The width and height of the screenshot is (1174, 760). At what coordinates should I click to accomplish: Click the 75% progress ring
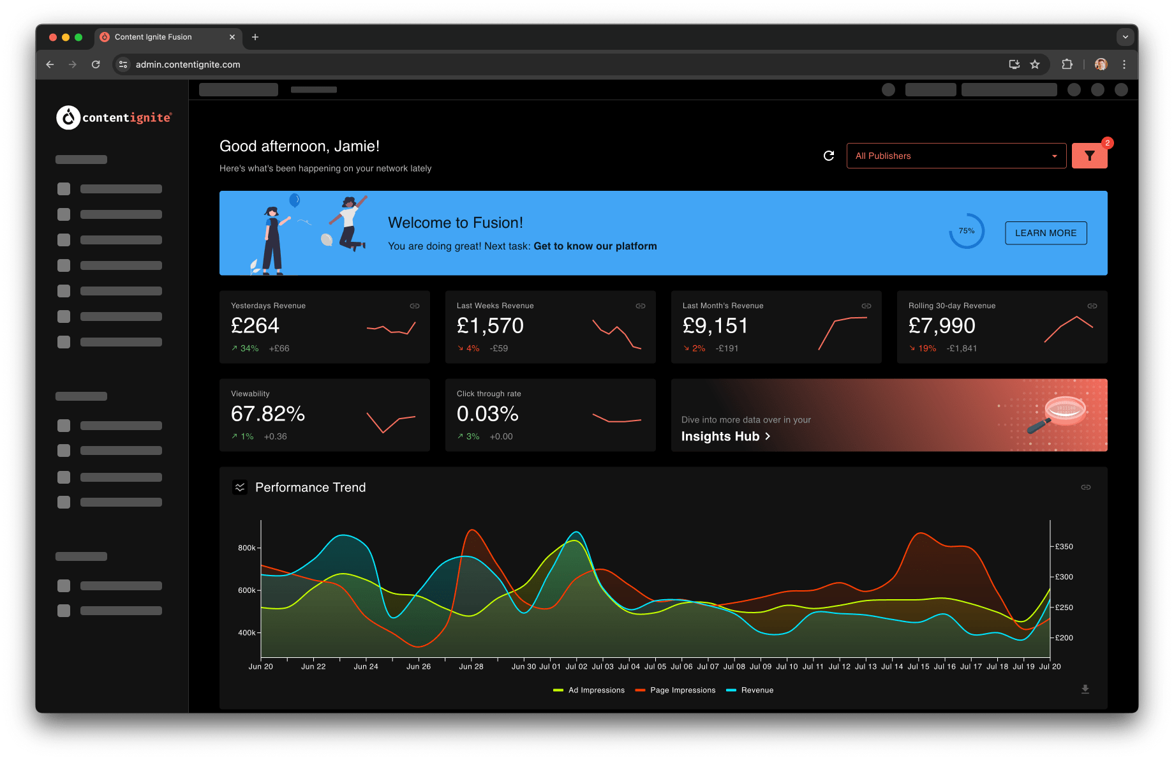tap(966, 231)
